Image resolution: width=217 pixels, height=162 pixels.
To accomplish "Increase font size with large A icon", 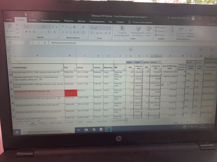I will [x=53, y=27].
